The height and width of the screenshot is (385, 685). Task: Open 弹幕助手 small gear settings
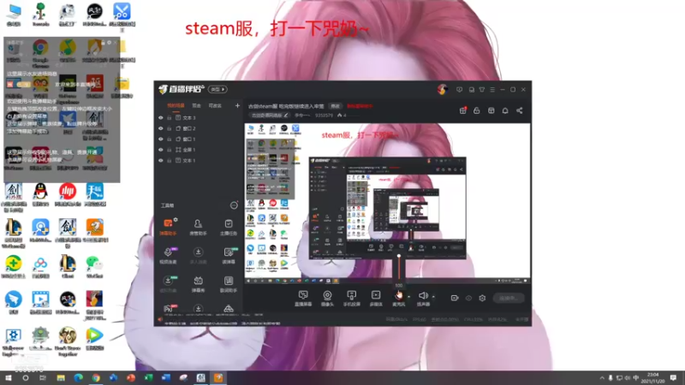tap(176, 220)
